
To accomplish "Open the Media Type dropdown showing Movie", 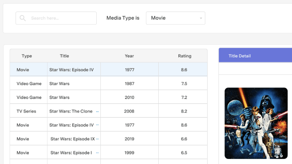I will pos(176,18).
